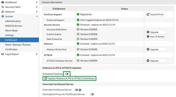Screen dimensions: 176x97
Task: Click the refresh icon in Update Definitions button
Action: pos(46,78)
